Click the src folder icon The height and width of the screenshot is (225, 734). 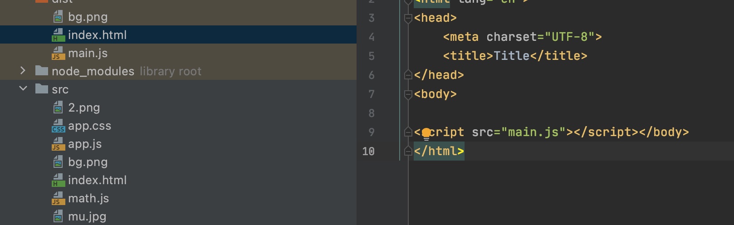(42, 89)
